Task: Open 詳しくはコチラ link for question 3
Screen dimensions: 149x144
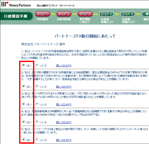Action: point(64,105)
